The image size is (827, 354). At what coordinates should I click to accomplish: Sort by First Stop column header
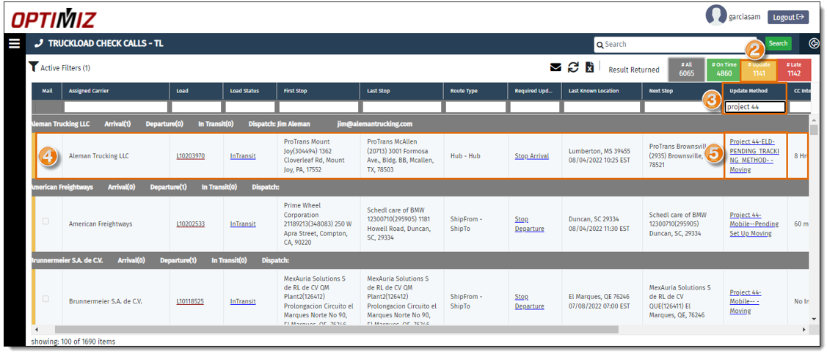pyautogui.click(x=318, y=91)
